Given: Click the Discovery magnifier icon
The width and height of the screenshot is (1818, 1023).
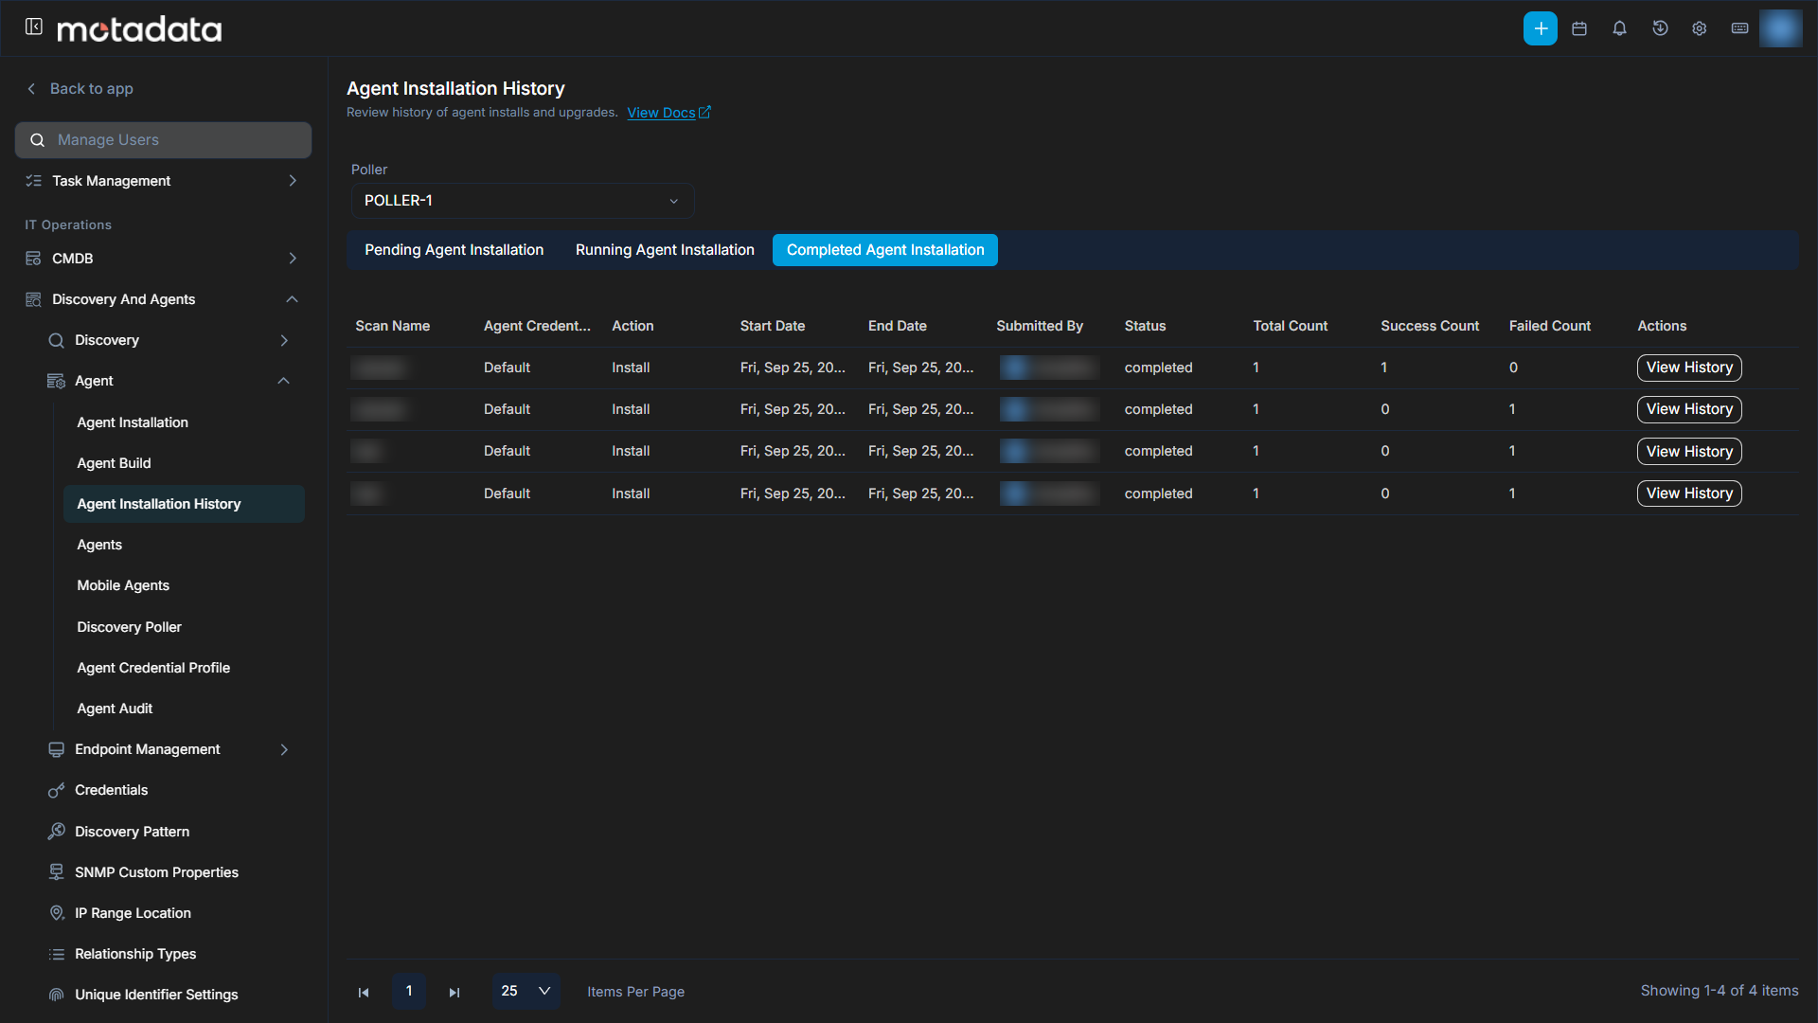Looking at the screenshot, I should coord(57,340).
